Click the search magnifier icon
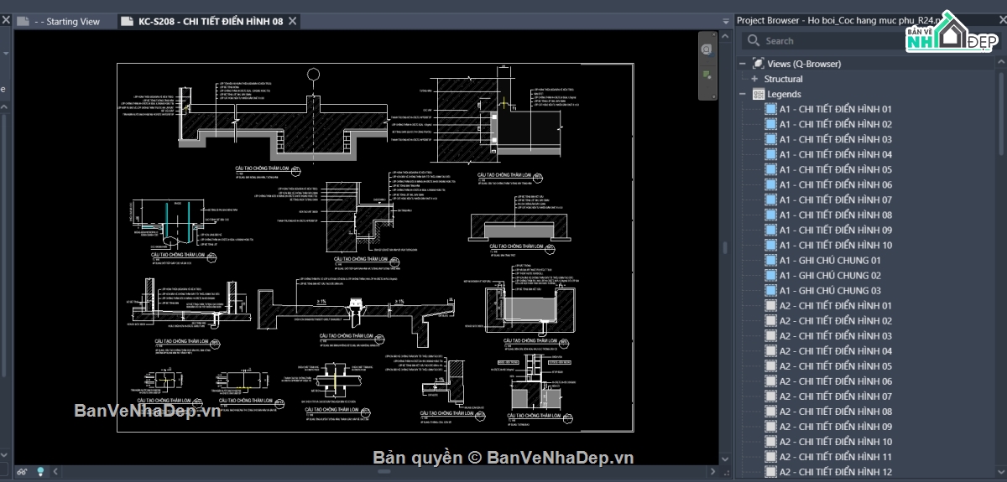Viewport: 1007px width, 482px height. (x=753, y=40)
